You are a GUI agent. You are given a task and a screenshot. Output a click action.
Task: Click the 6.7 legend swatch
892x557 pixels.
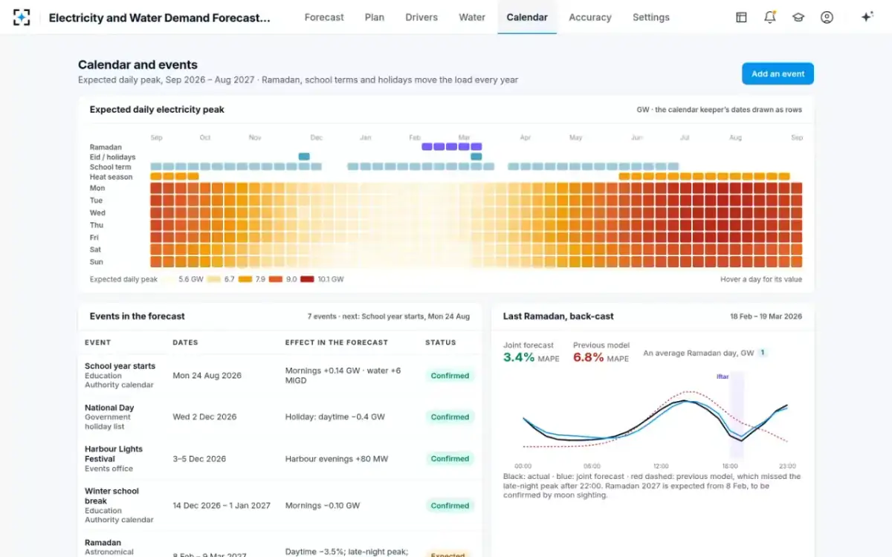213,279
